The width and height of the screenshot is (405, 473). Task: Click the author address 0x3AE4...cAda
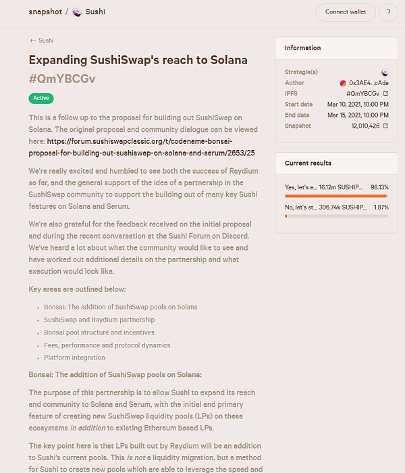coord(369,83)
